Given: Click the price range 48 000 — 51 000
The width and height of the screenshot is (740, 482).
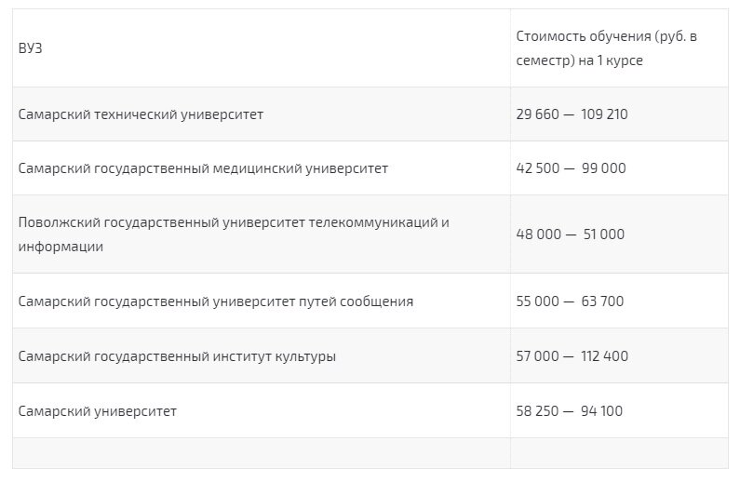Looking at the screenshot, I should (570, 234).
